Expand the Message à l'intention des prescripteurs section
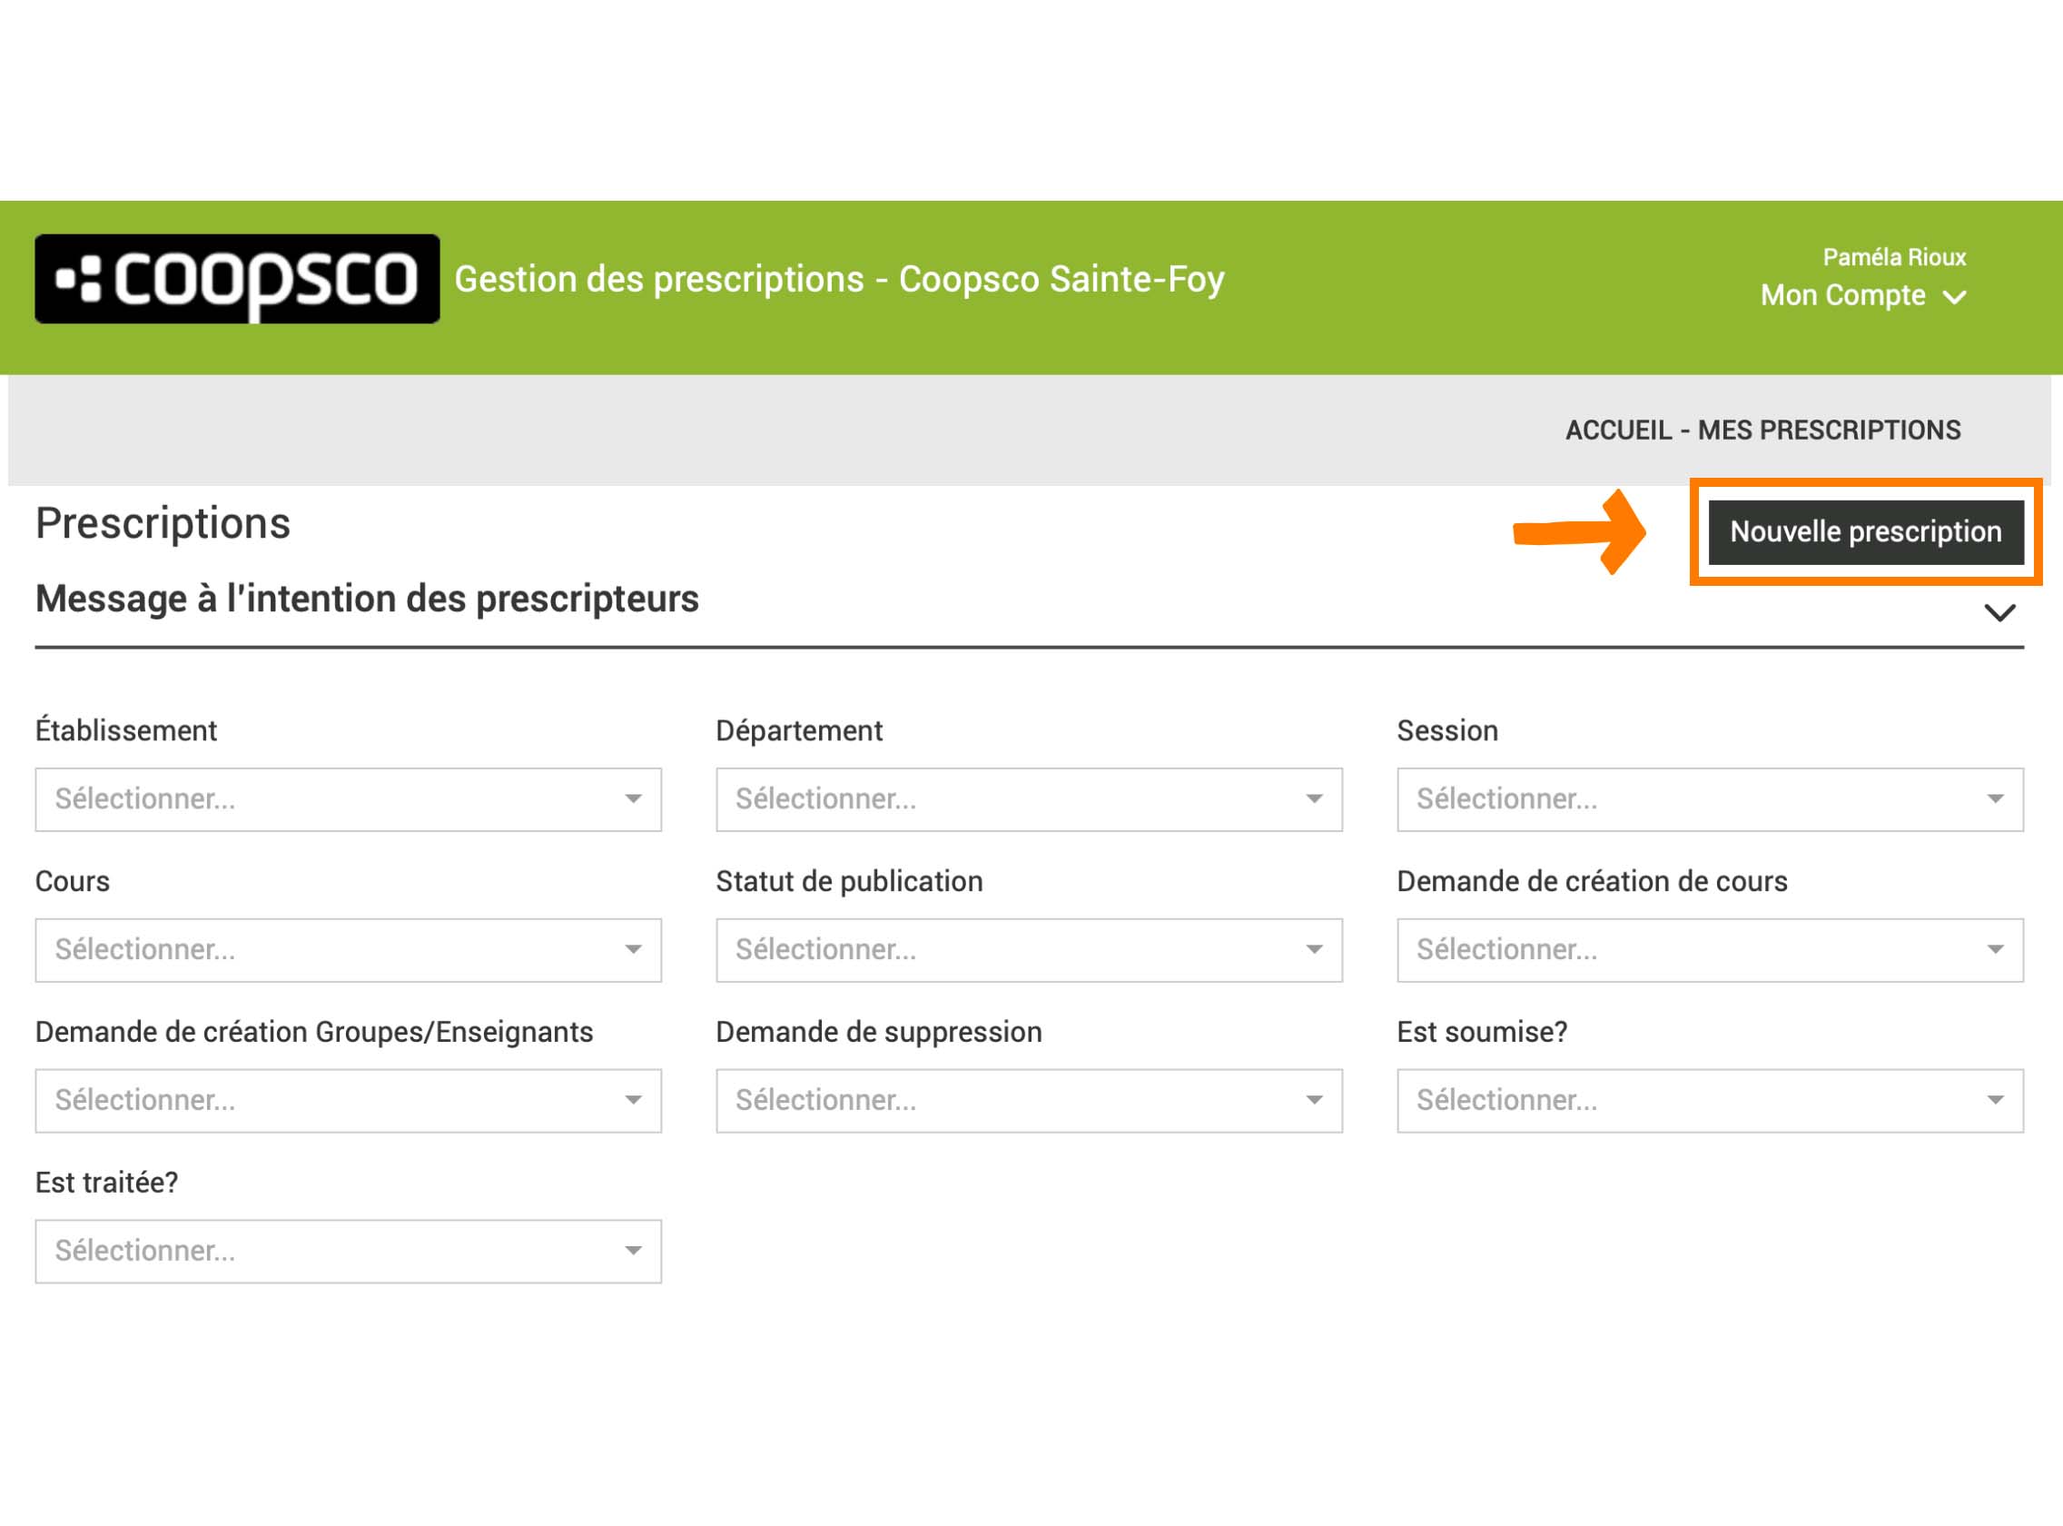2063x1526 pixels. pyautogui.click(x=1999, y=613)
